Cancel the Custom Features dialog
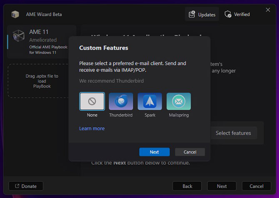 coord(190,152)
